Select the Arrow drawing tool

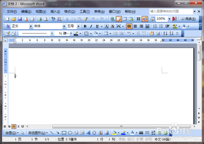tap(58, 133)
